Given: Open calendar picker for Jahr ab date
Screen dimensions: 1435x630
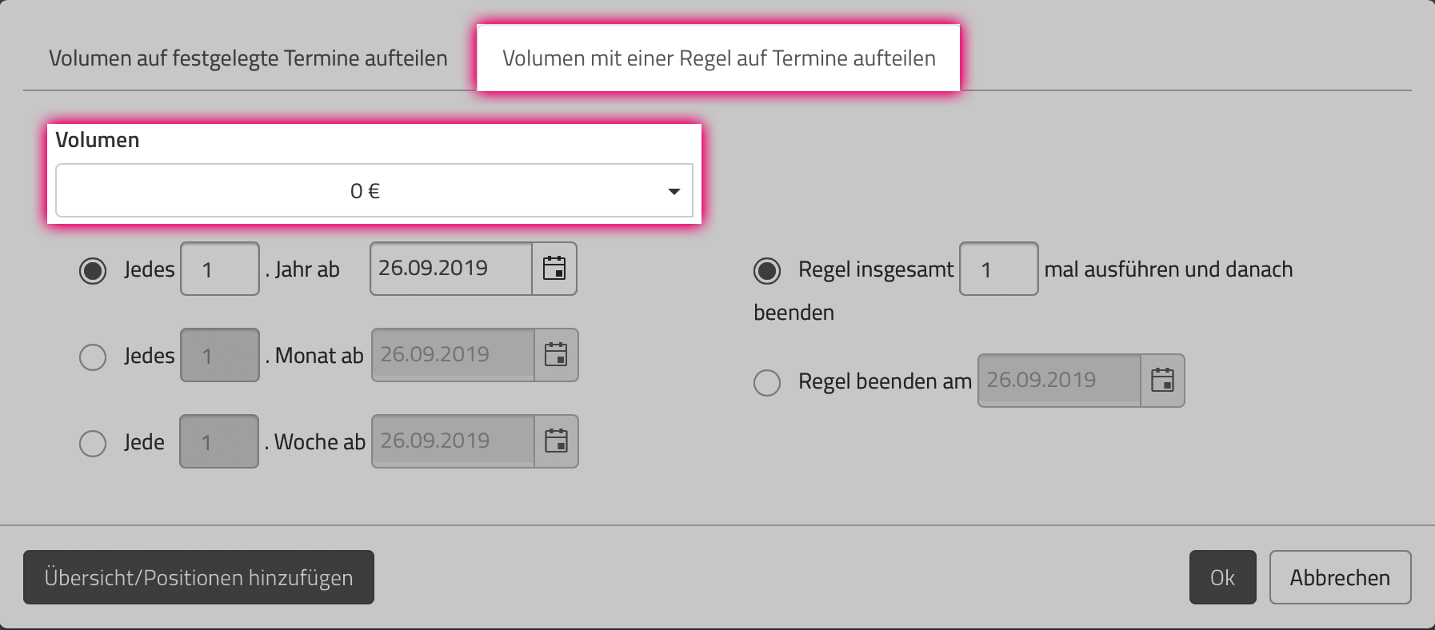Looking at the screenshot, I should [554, 269].
